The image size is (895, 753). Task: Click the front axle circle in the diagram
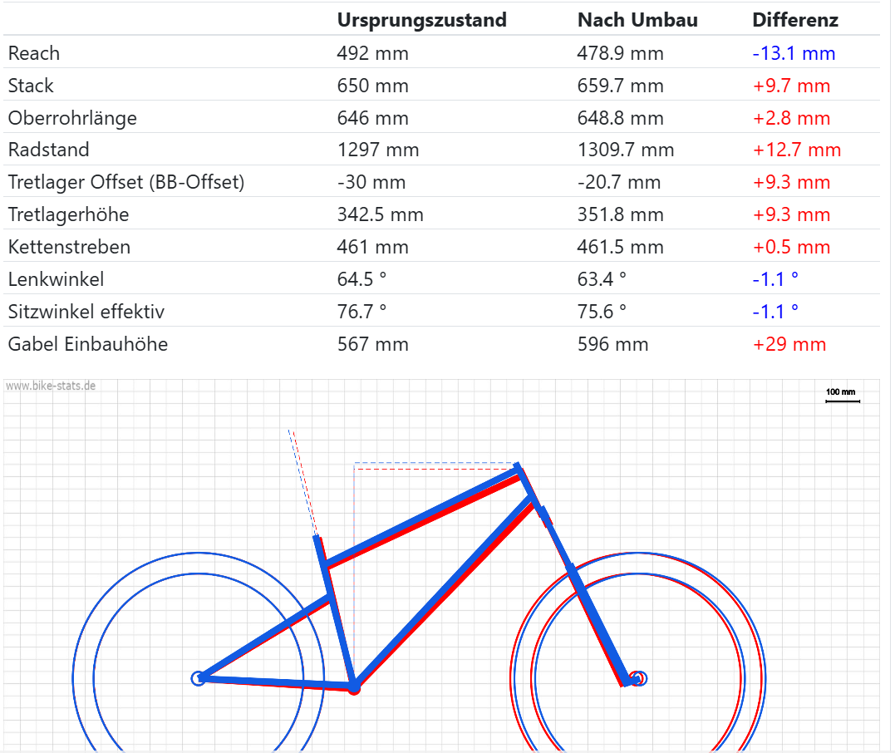coord(638,678)
